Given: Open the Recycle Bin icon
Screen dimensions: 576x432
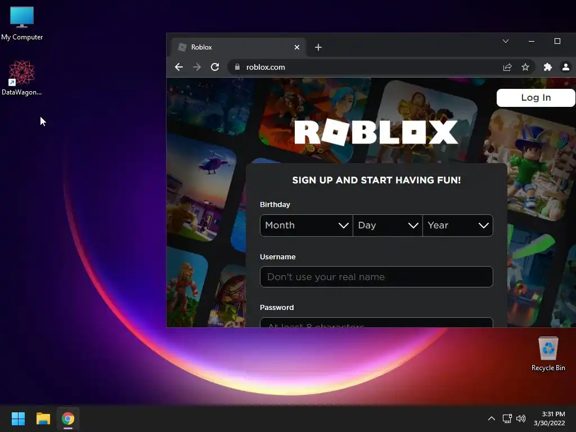Looking at the screenshot, I should point(548,354).
